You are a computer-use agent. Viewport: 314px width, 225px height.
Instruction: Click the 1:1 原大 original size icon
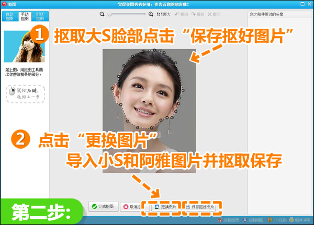[x=162, y=15]
